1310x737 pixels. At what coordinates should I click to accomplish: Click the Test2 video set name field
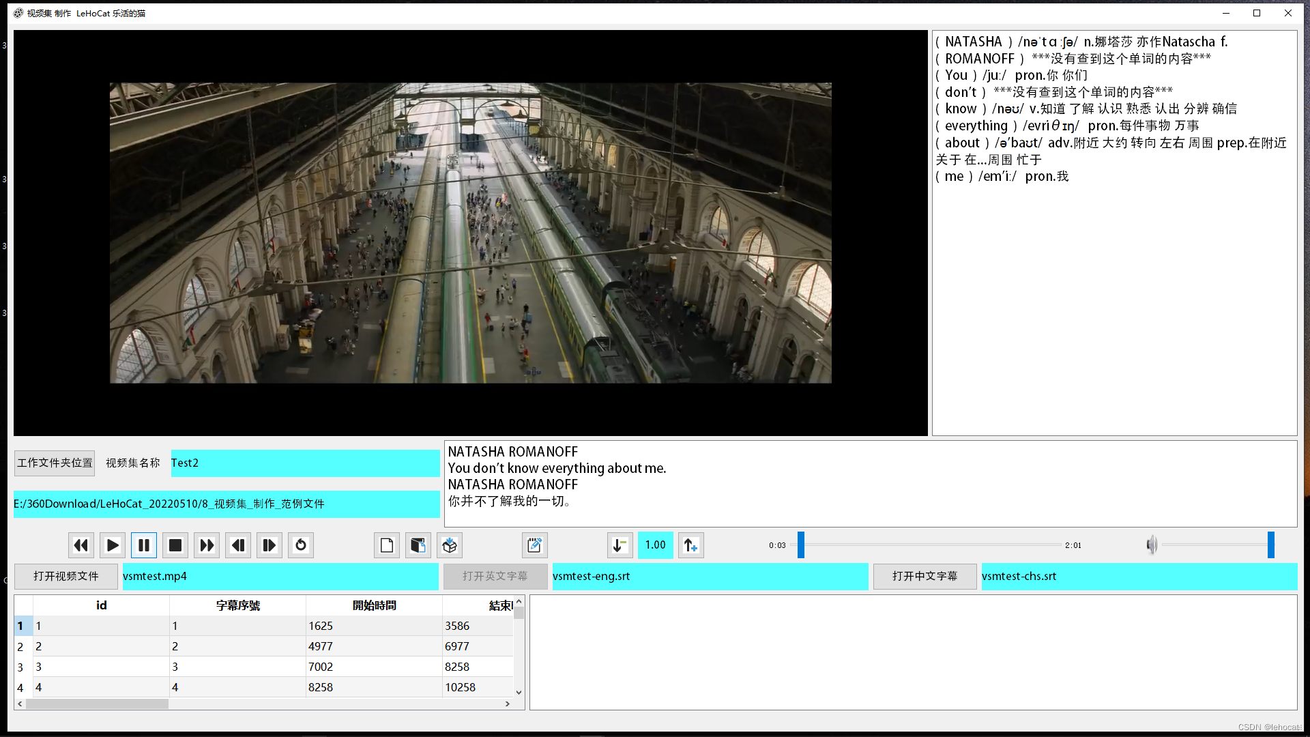pos(305,463)
